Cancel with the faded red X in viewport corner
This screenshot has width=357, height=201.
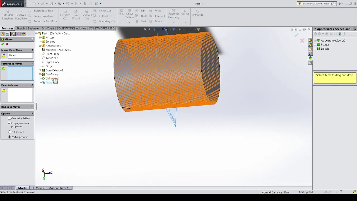coord(302,41)
